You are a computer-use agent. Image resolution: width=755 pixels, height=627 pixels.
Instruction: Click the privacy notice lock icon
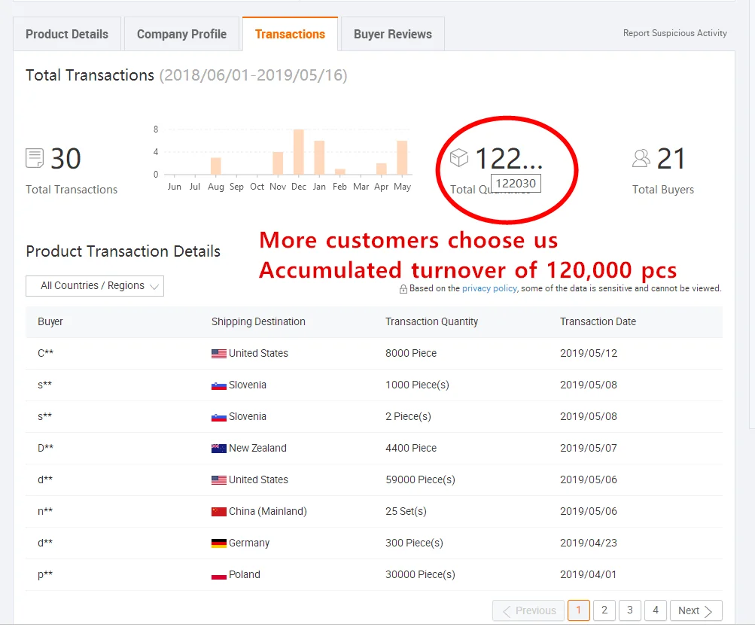click(403, 289)
